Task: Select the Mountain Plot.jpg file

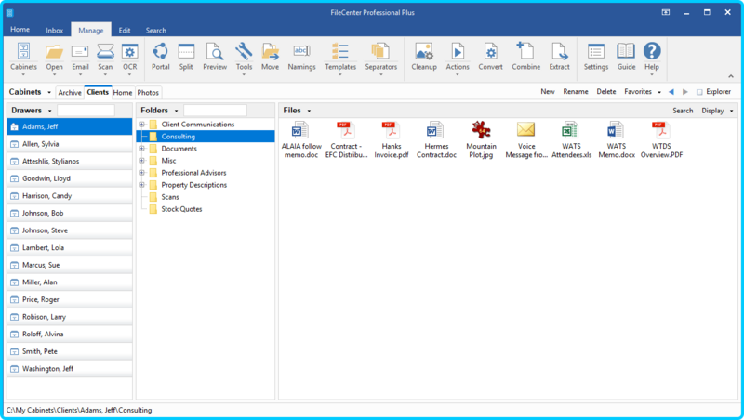Action: [x=481, y=139]
